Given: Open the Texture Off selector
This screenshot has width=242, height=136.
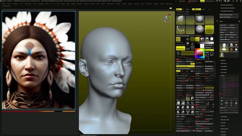Looking at the screenshot, I should tap(190, 29).
